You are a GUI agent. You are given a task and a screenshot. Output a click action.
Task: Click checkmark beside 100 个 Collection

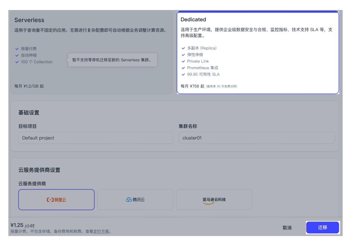pos(17,62)
